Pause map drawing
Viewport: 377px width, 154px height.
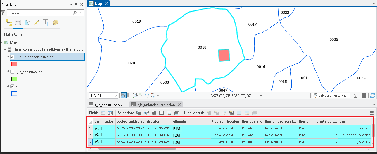[x=364, y=95]
